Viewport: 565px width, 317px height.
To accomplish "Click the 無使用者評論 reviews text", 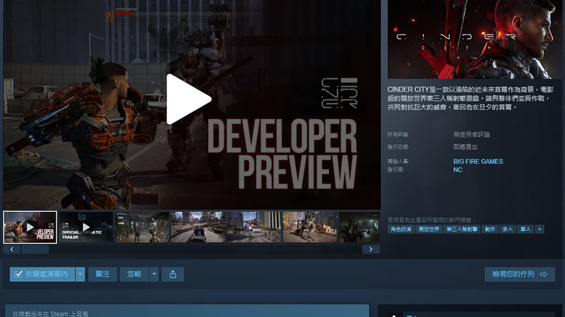I will (471, 135).
